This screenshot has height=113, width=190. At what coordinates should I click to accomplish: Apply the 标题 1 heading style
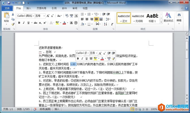(x=152, y=18)
